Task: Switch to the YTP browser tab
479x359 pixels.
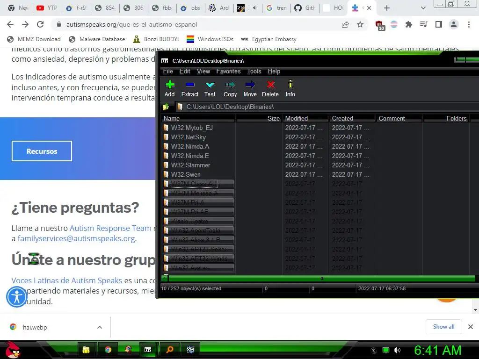Action: pos(47,8)
